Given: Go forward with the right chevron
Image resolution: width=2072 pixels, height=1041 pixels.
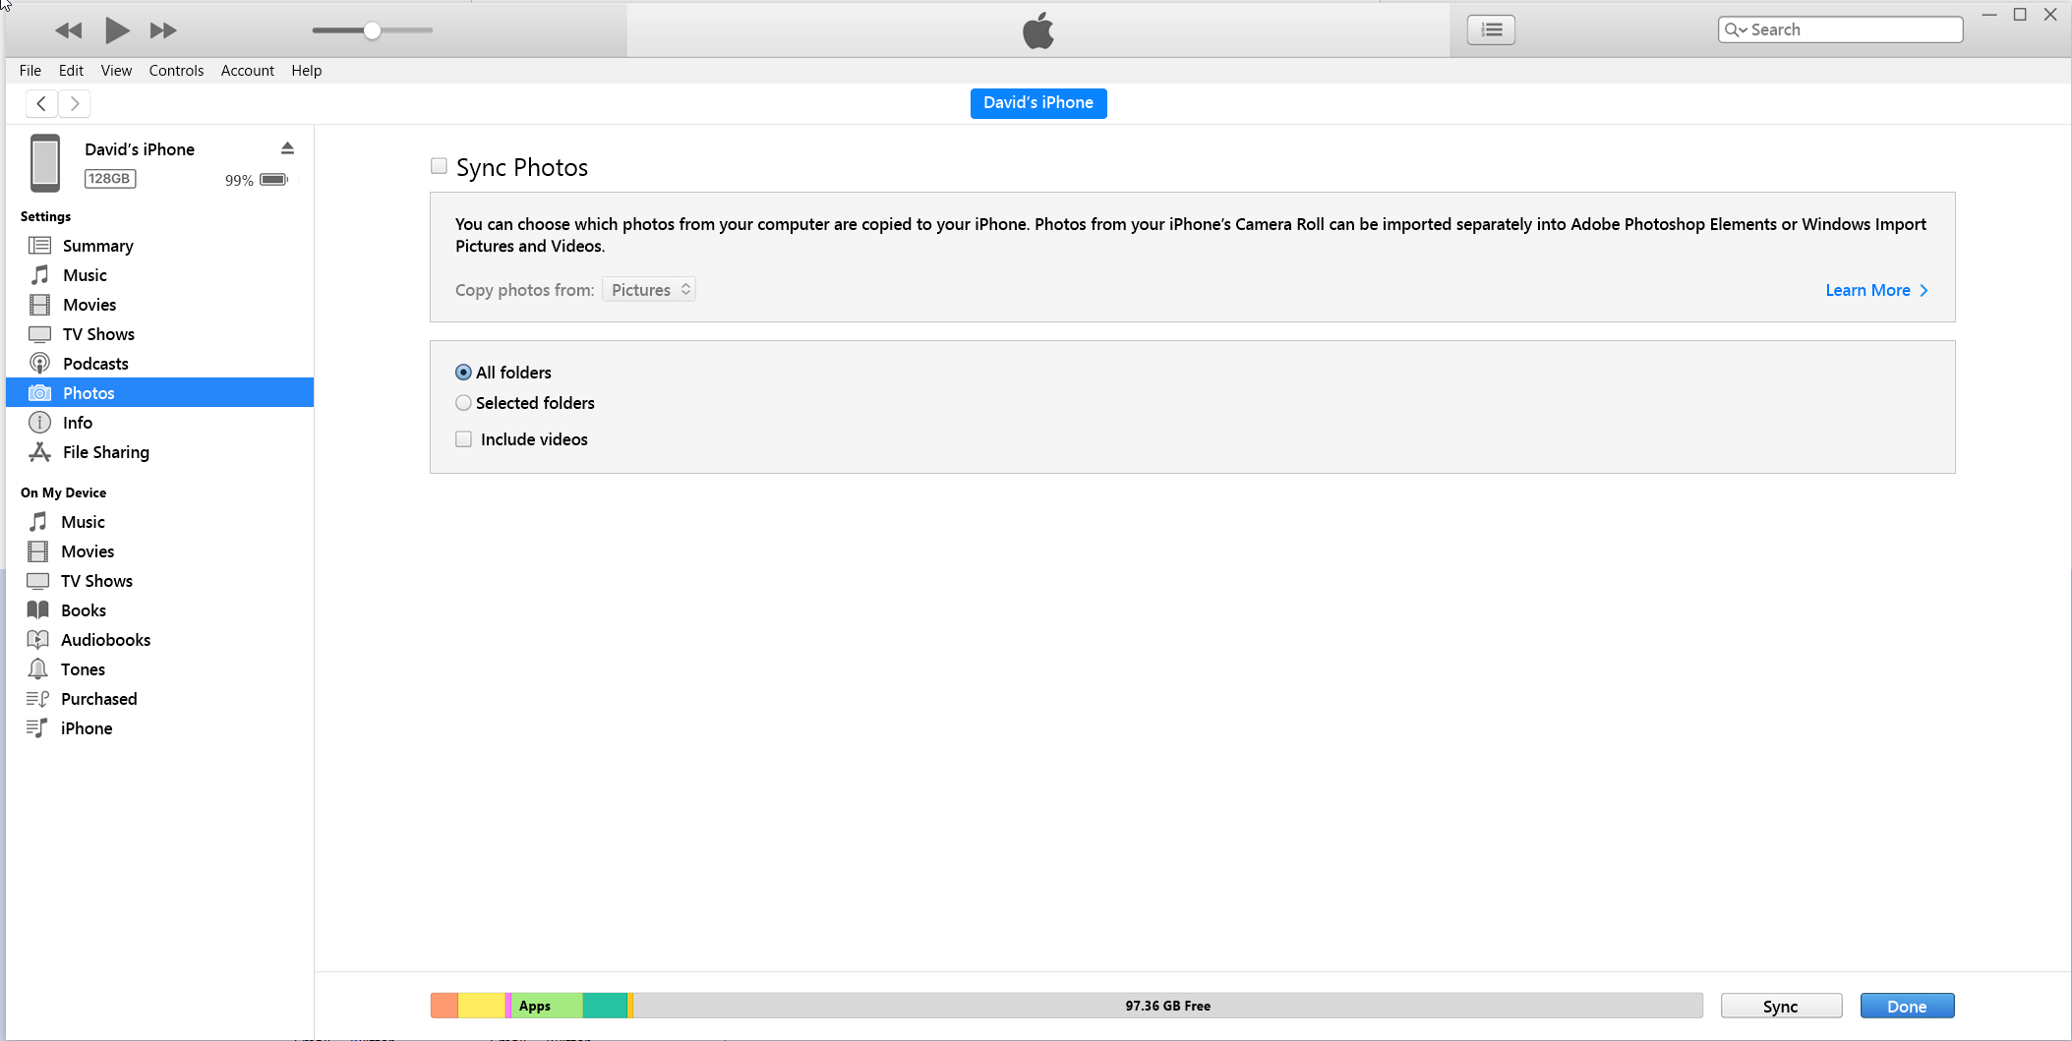Looking at the screenshot, I should (x=74, y=103).
